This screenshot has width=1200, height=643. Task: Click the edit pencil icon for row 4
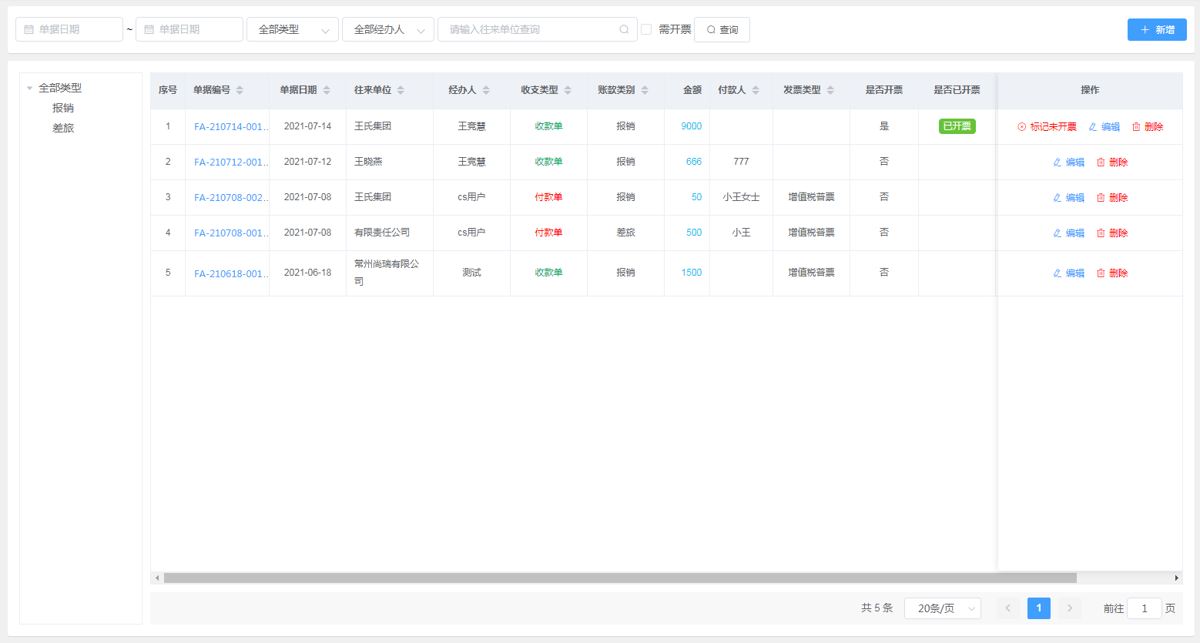coord(1058,233)
